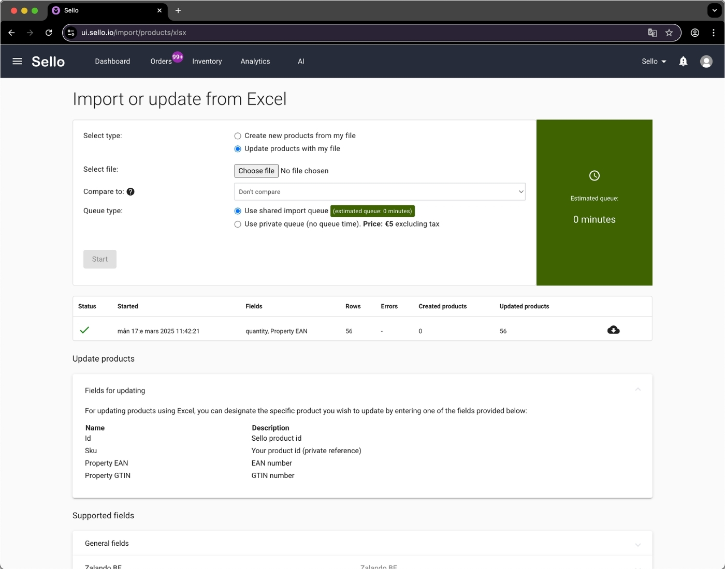The image size is (725, 569).
Task: Select the Create new products radio option
Action: pyautogui.click(x=238, y=136)
